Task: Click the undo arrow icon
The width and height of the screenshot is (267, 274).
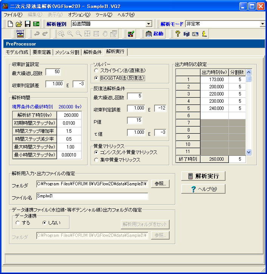Action: [x=37, y=34]
